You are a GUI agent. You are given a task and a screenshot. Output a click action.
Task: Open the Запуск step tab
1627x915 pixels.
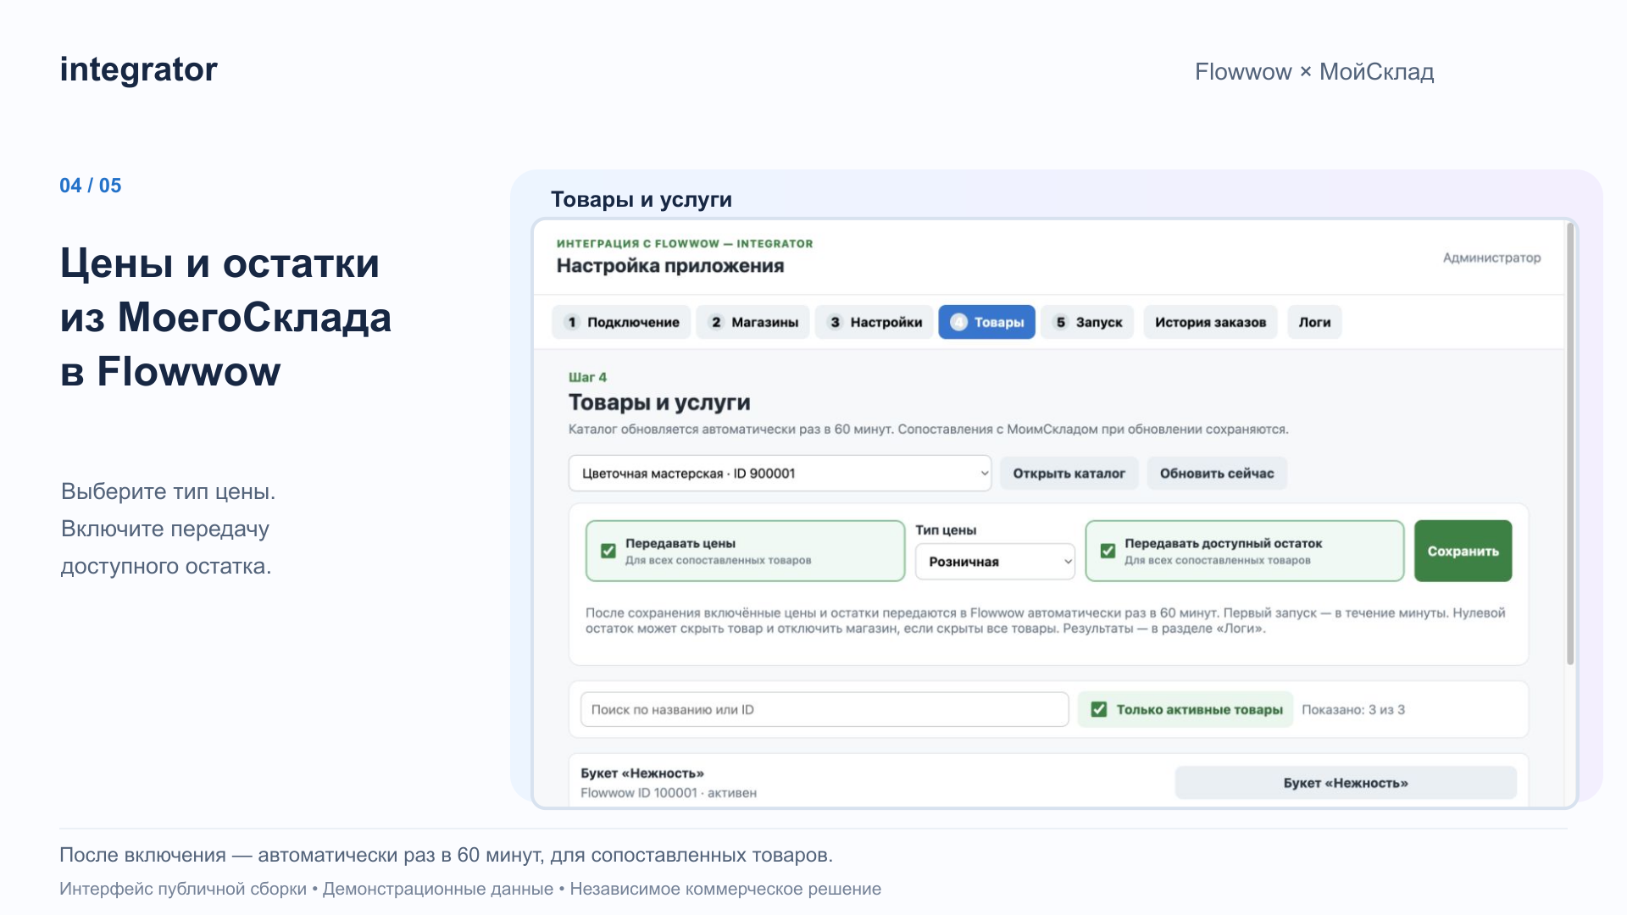(x=1087, y=322)
